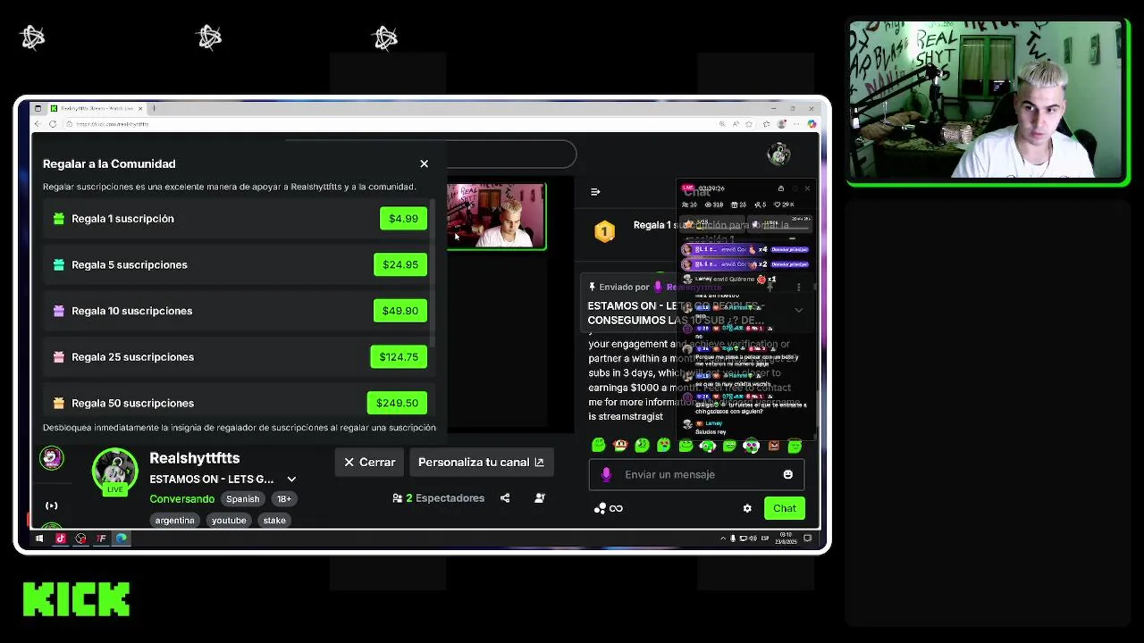Image resolution: width=1144 pixels, height=643 pixels.
Task: Select the Spanish language tag
Action: [x=242, y=498]
